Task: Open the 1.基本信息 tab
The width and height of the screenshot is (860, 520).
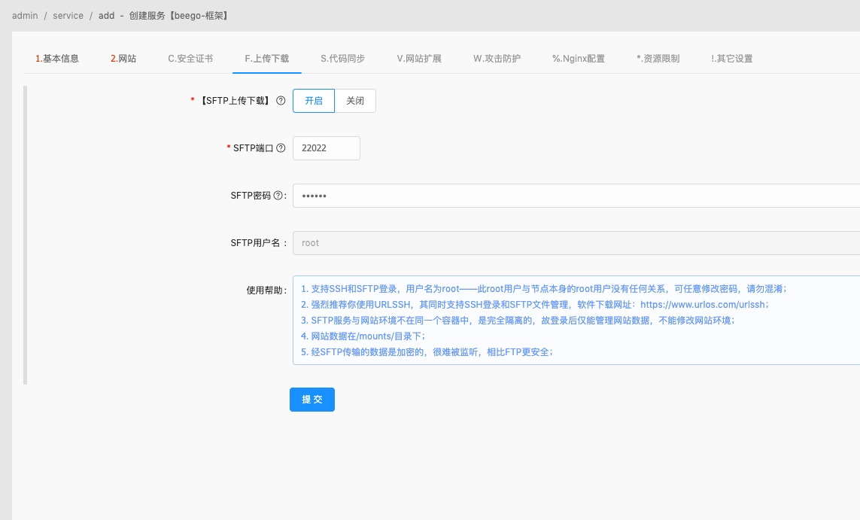Action: pos(57,59)
